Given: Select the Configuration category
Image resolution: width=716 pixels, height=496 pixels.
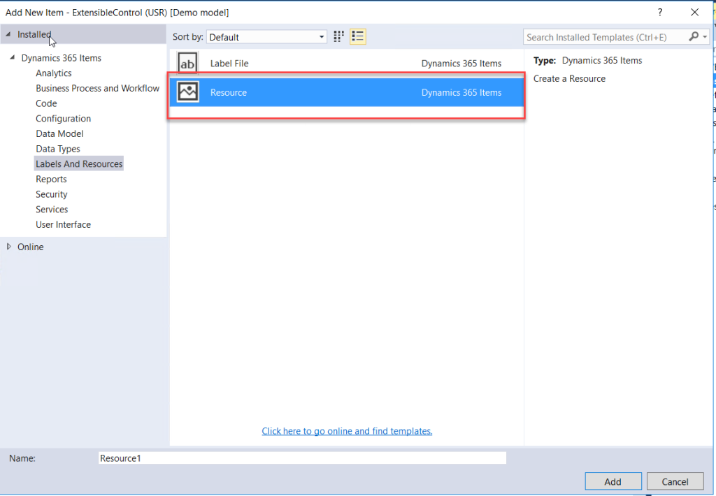Looking at the screenshot, I should coord(64,118).
